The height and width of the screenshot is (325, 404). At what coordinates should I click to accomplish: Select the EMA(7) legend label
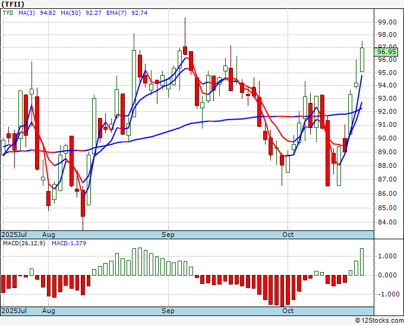coord(116,13)
